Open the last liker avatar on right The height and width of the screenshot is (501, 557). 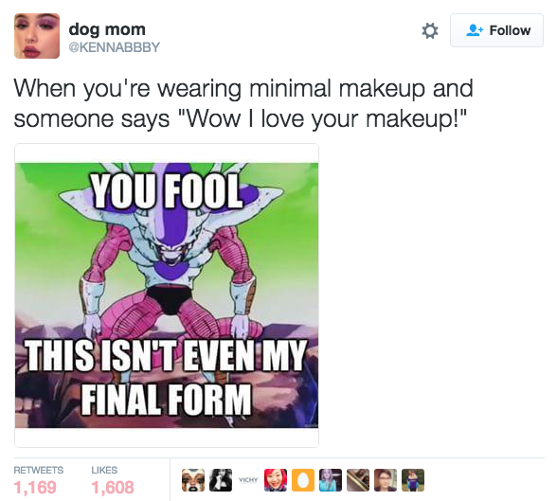point(413,480)
